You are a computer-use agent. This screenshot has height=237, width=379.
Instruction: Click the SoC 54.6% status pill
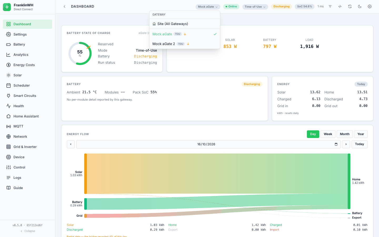305,7
